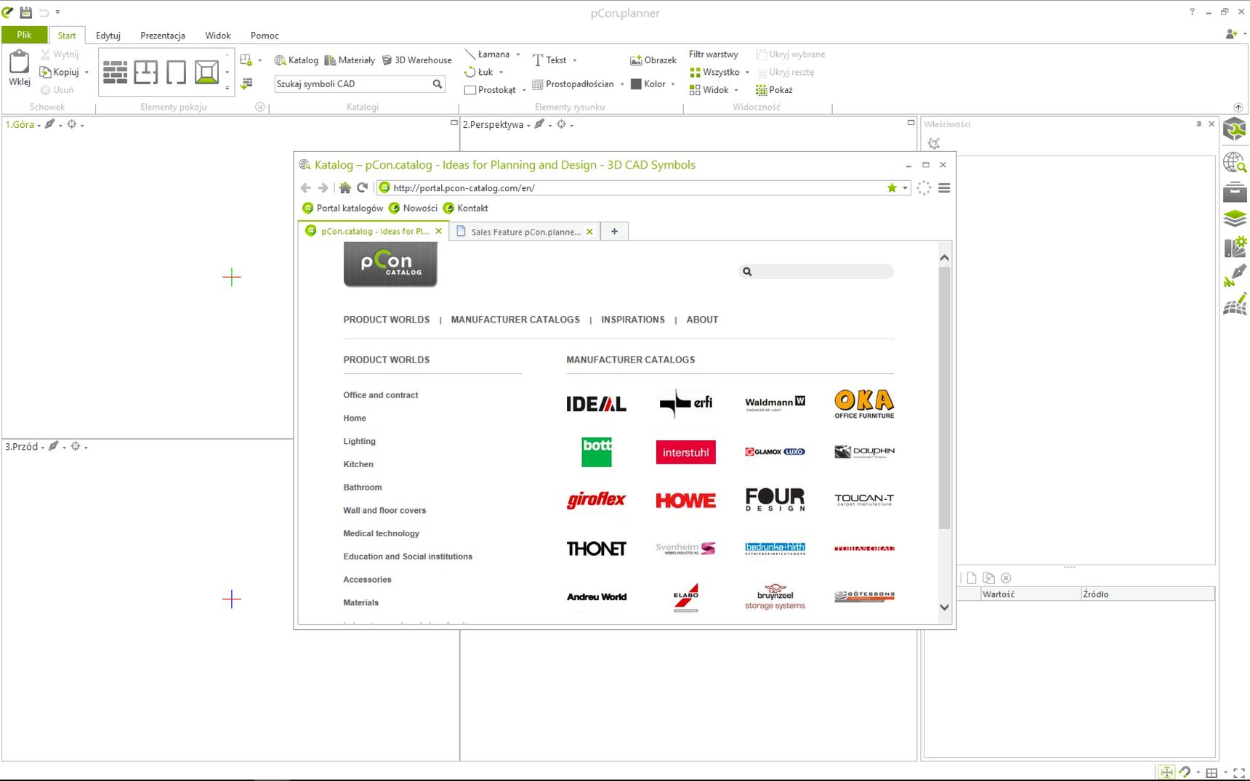Open MANUFACTURER CATALOGS navigation link
The height and width of the screenshot is (781, 1250).
click(515, 320)
